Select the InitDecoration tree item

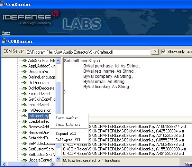[x=40, y=110]
